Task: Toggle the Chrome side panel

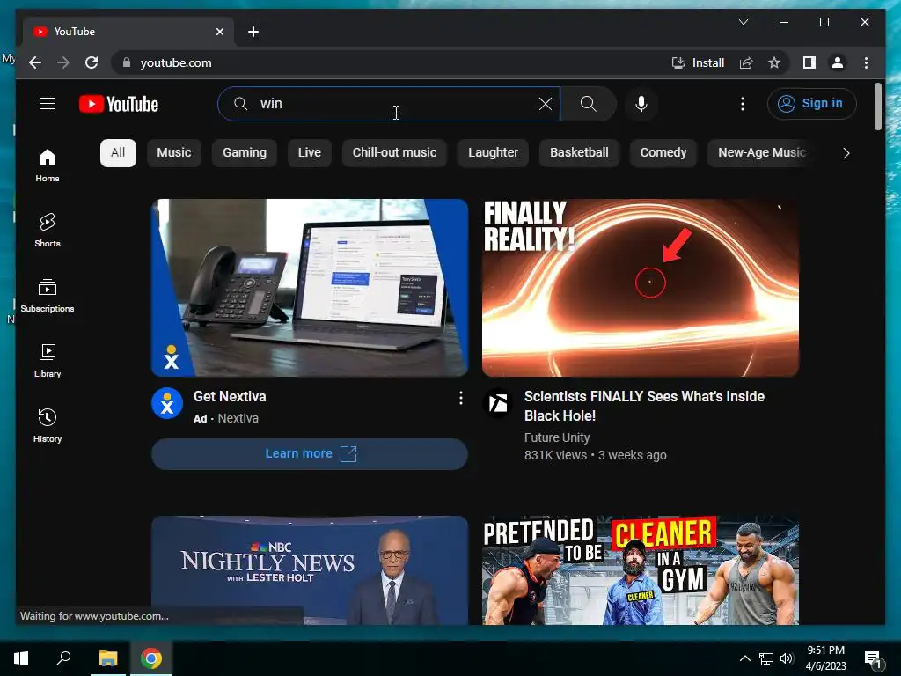Action: coord(809,62)
